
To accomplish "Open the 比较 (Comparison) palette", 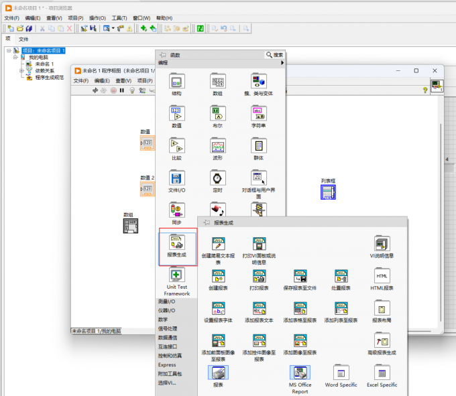I will click(177, 145).
